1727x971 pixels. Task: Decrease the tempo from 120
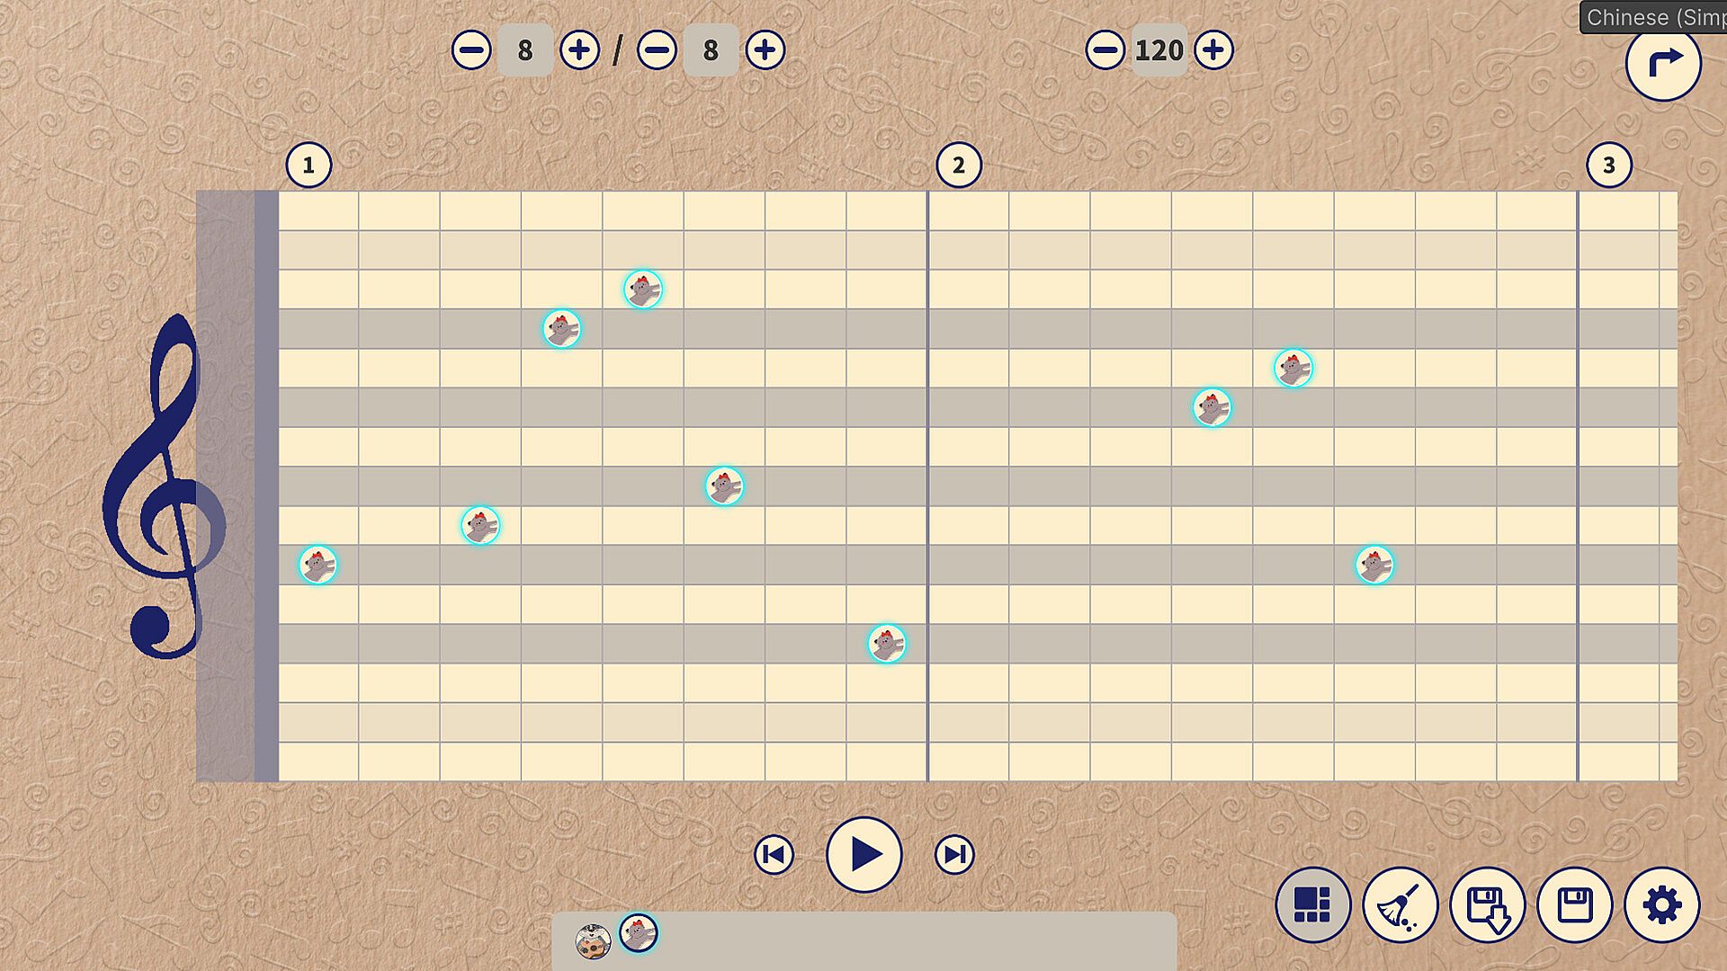pos(1105,49)
